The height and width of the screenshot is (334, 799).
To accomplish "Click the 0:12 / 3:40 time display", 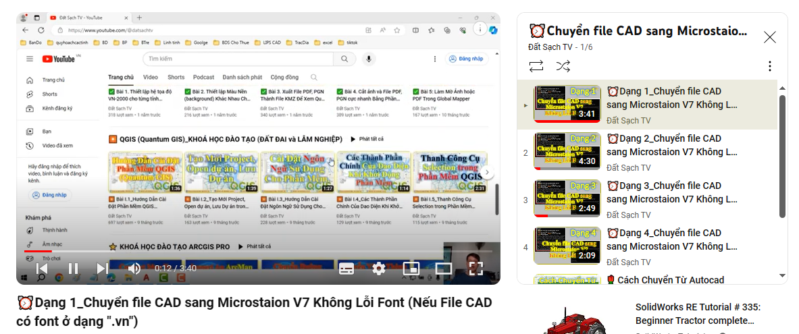I will coord(176,269).
